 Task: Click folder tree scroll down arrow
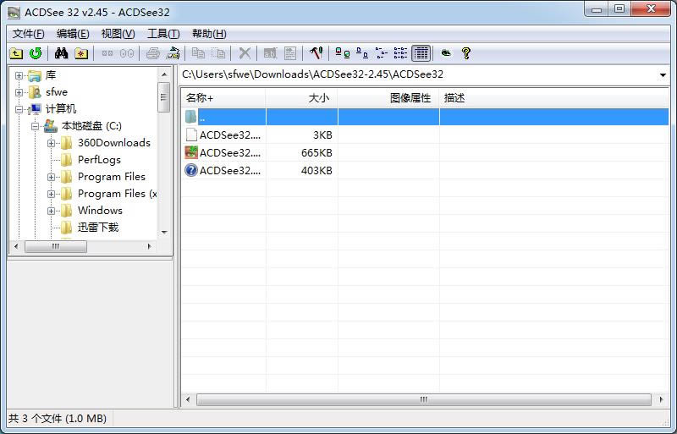coord(164,232)
